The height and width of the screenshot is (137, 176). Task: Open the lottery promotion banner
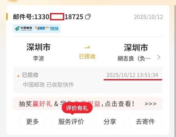click(x=88, y=103)
